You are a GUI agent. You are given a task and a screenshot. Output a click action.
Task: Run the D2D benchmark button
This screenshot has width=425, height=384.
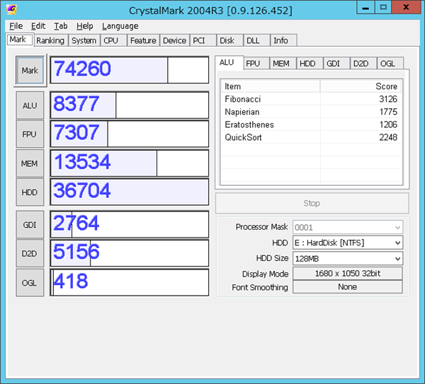30,253
